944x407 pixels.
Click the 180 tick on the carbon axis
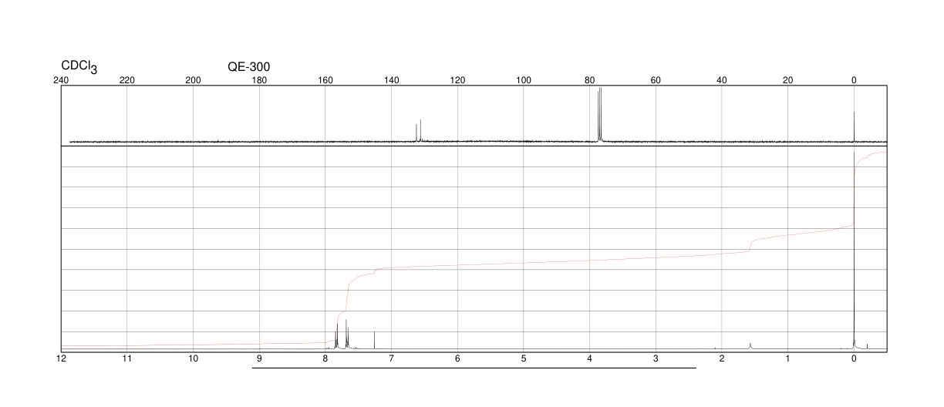(259, 80)
